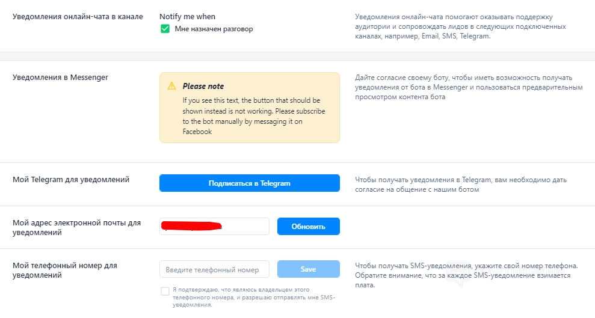Screen dimensions: 595x318
Task: Uncheck the "Мне назначен разговор" checkbox
Action: click(165, 29)
